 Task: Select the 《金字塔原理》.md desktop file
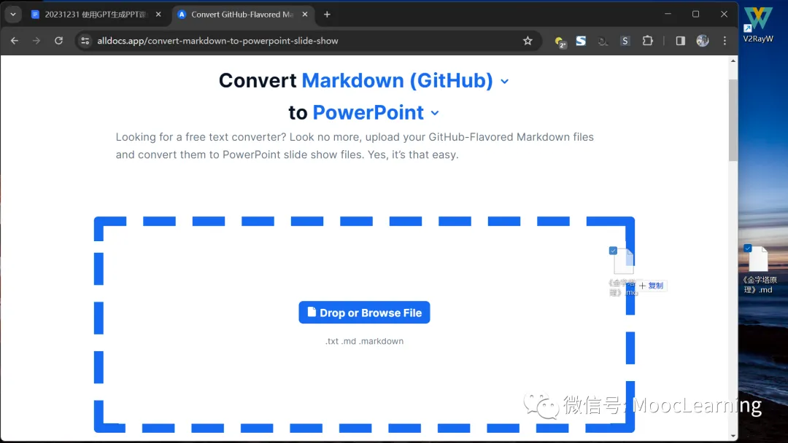click(x=760, y=270)
